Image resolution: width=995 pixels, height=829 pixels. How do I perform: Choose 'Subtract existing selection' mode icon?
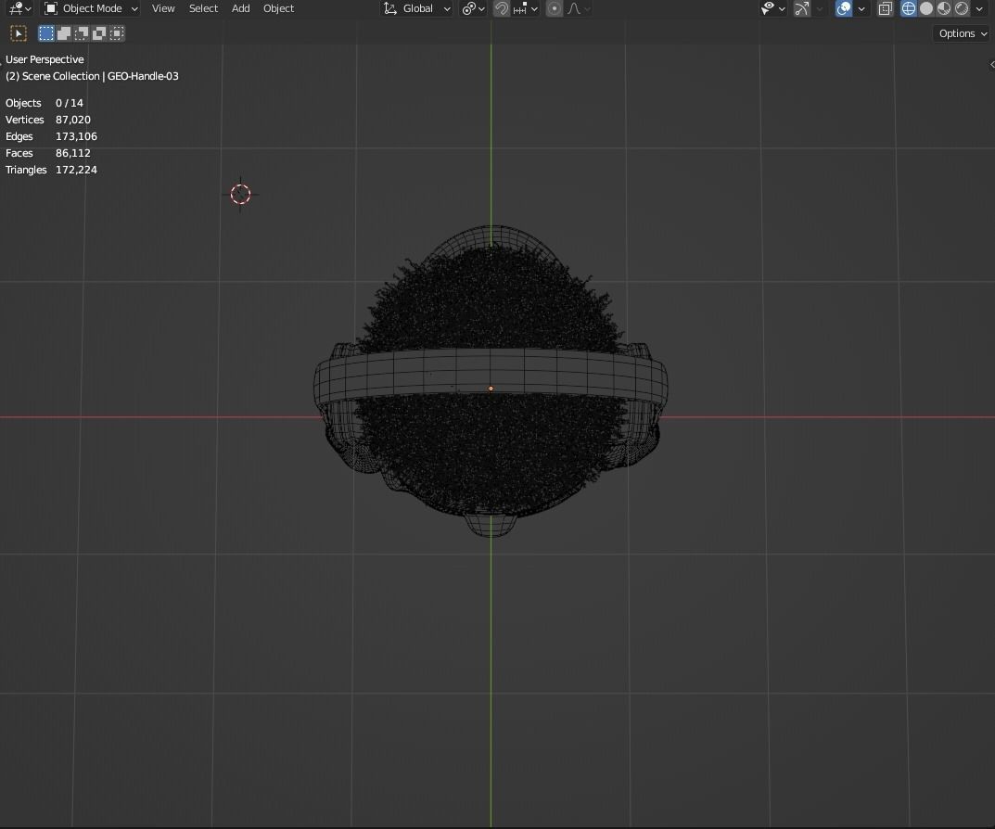pos(82,33)
